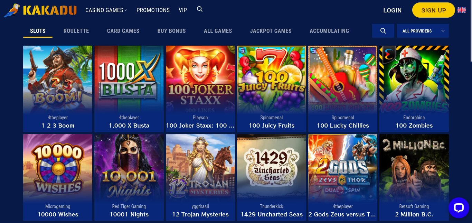Click the yellow Sign Up button
Screen dimensions: 472x223
pos(434,10)
